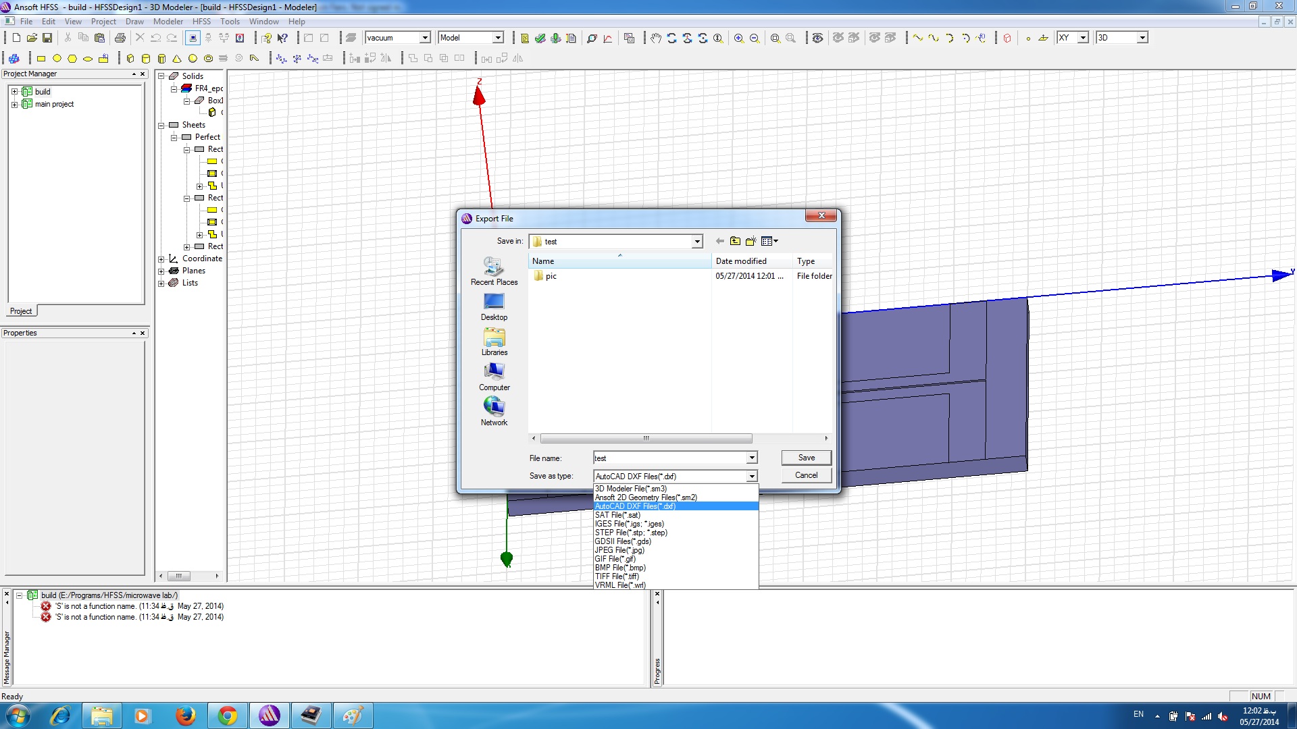Viewport: 1297px width, 729px height.
Task: Click the Draw sphere icon
Action: (x=193, y=59)
